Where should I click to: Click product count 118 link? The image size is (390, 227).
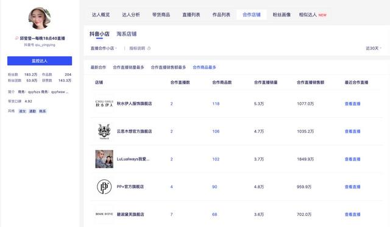coord(216,104)
